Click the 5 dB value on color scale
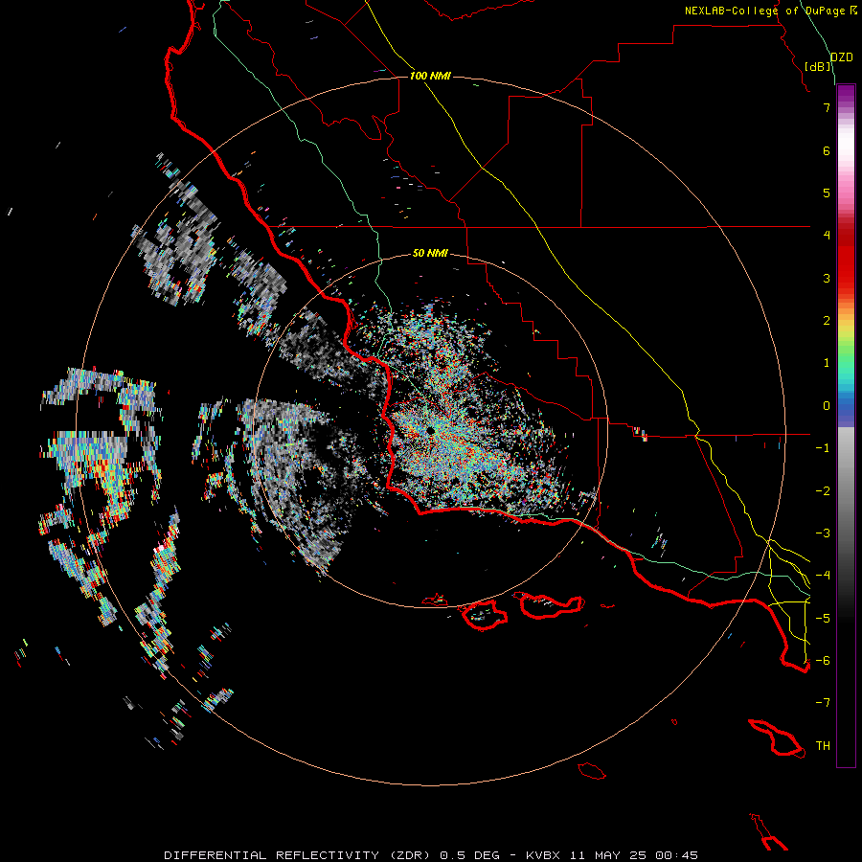 click(827, 193)
